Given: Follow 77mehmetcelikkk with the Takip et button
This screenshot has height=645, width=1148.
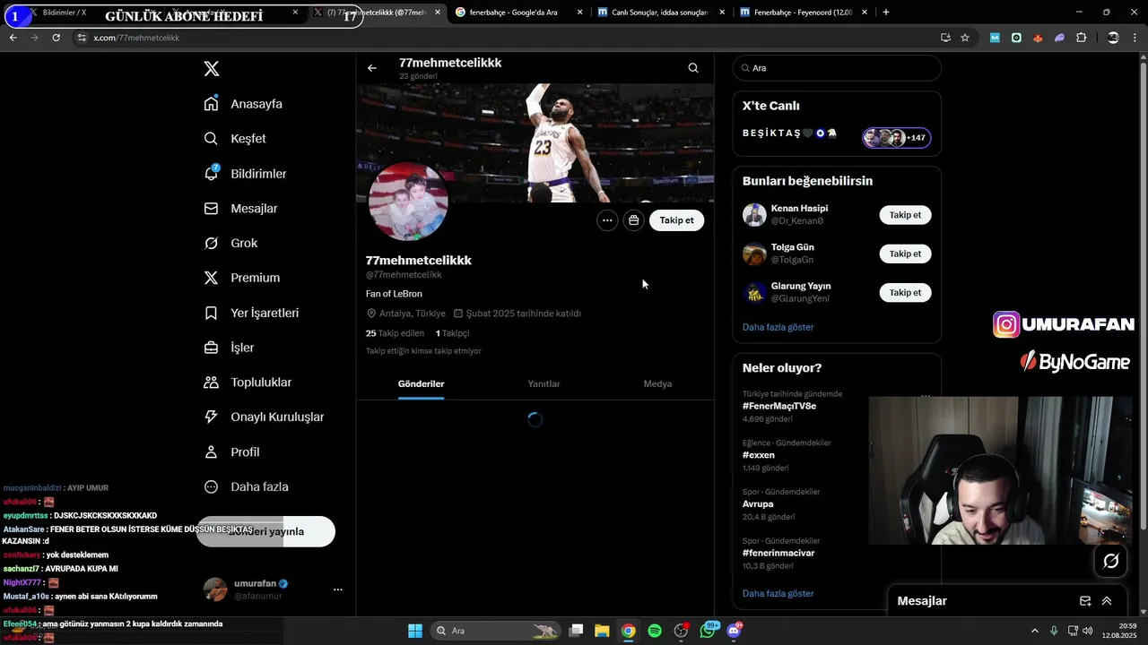Looking at the screenshot, I should point(676,220).
